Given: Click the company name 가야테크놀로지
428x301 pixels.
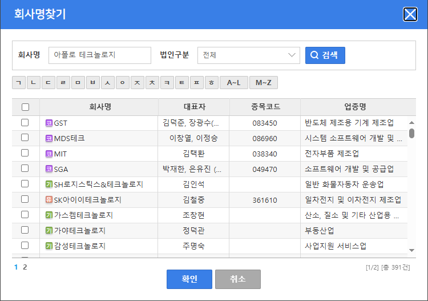Looking at the screenshot, I should tap(80, 231).
